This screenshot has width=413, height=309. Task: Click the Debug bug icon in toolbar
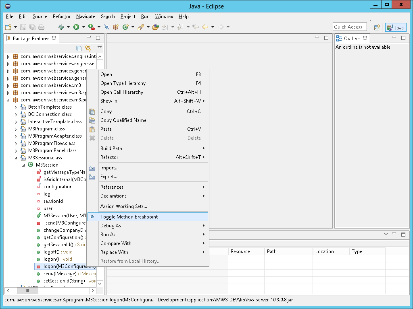pos(61,27)
